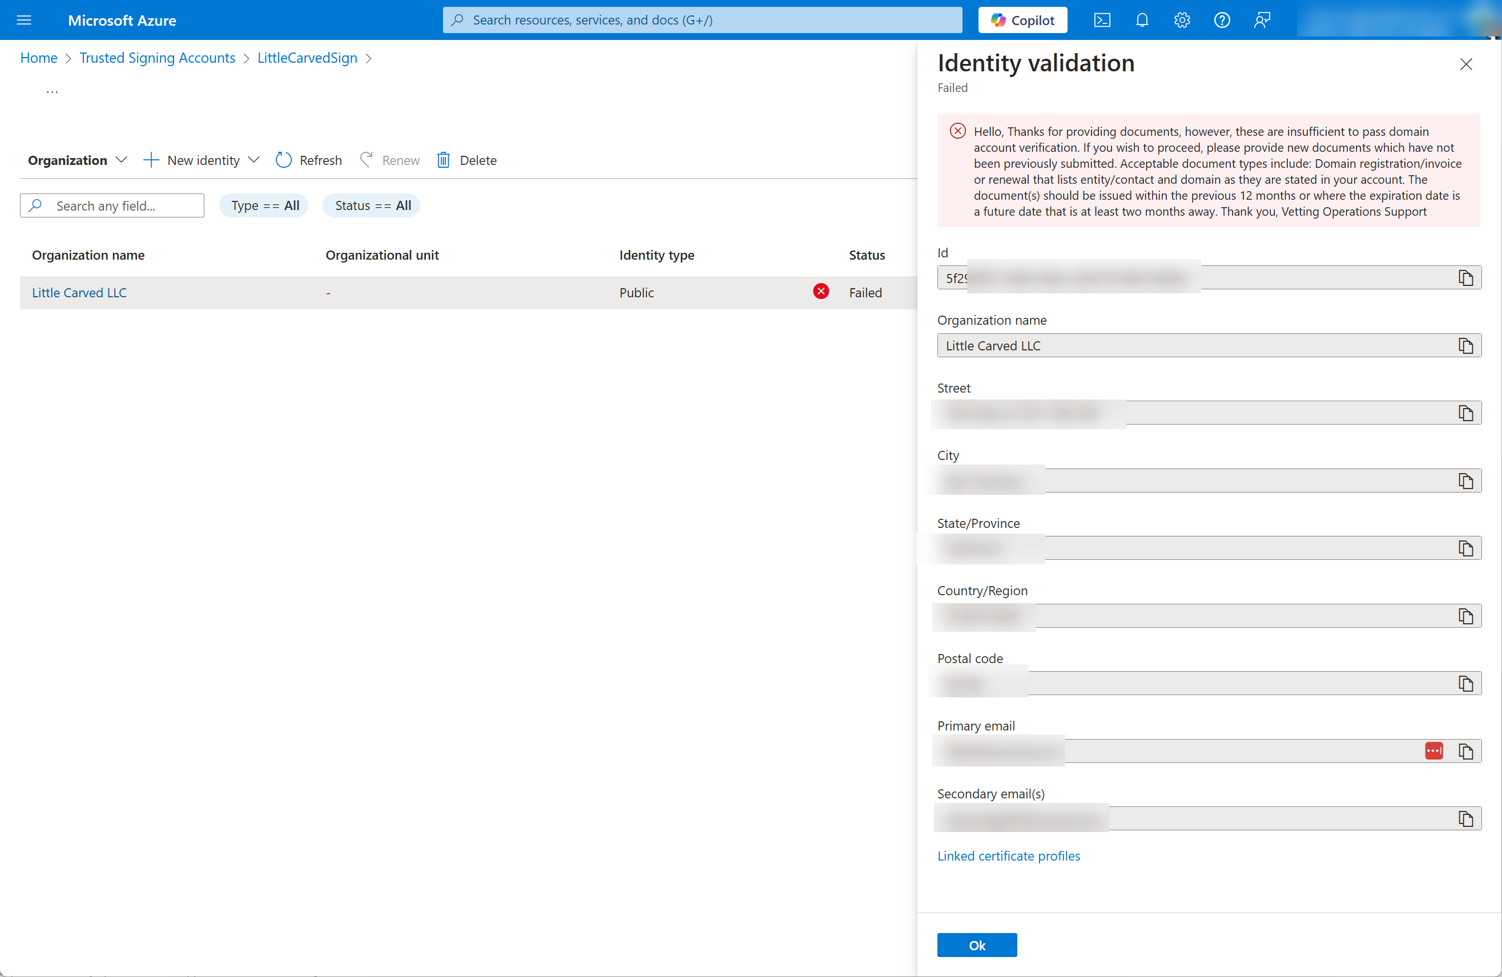Copy the Country/Region field value
Screen dimensions: 1502x977
pyautogui.click(x=1465, y=616)
